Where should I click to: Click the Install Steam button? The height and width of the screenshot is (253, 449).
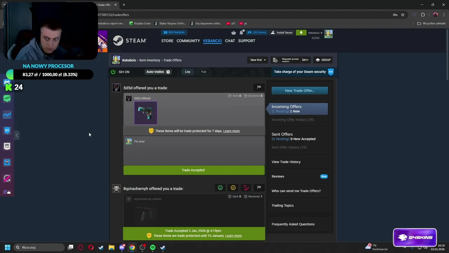(x=282, y=32)
